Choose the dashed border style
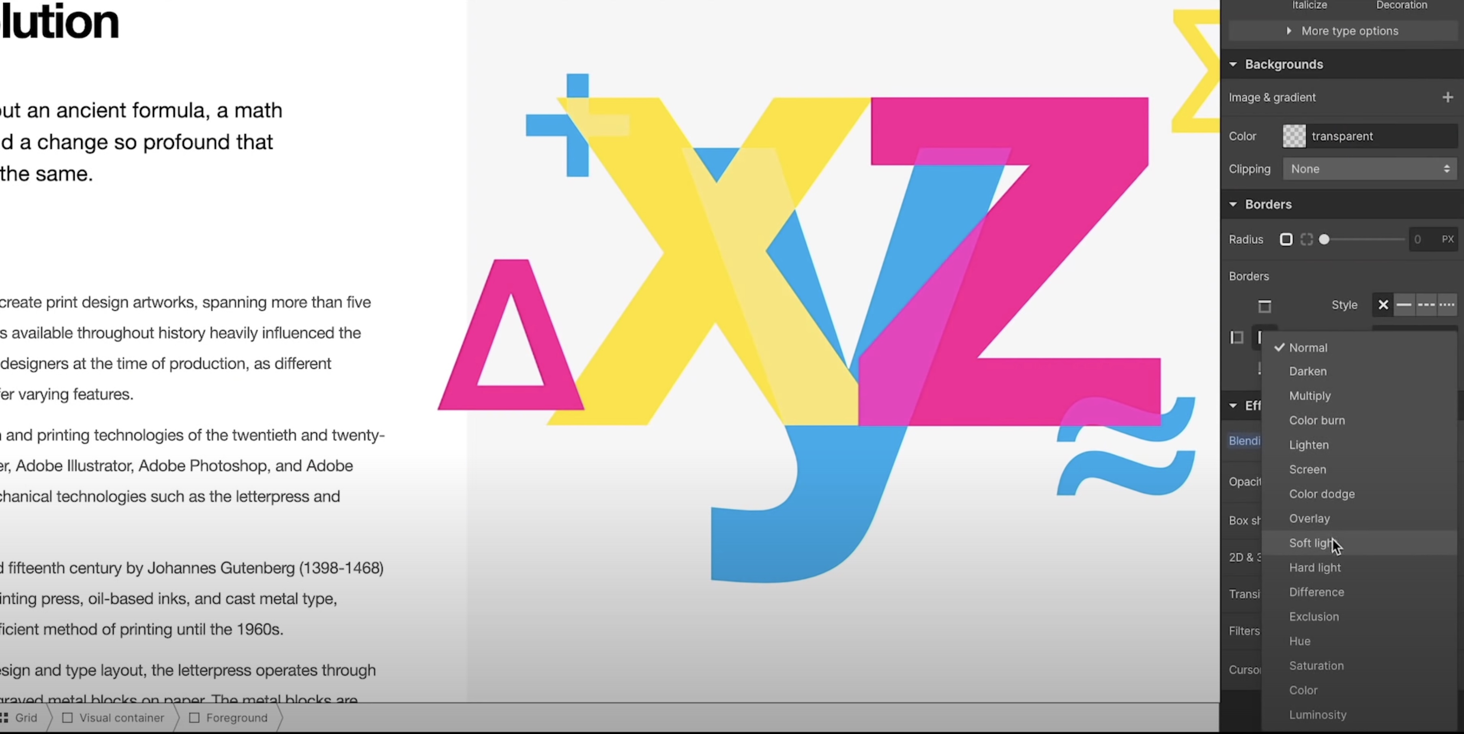 pyautogui.click(x=1426, y=305)
